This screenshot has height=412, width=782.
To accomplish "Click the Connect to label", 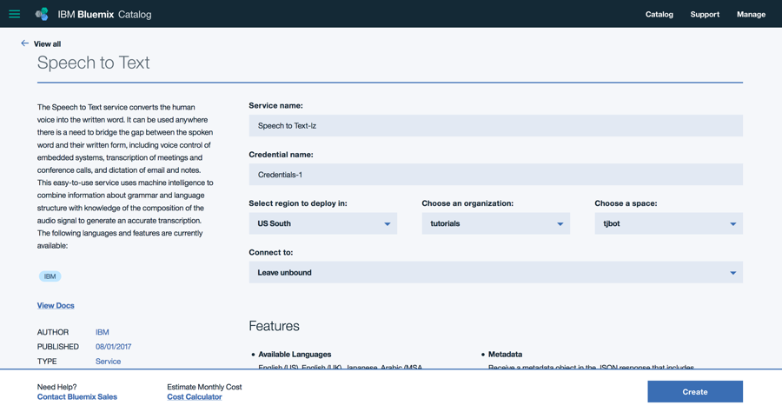I will tap(271, 252).
